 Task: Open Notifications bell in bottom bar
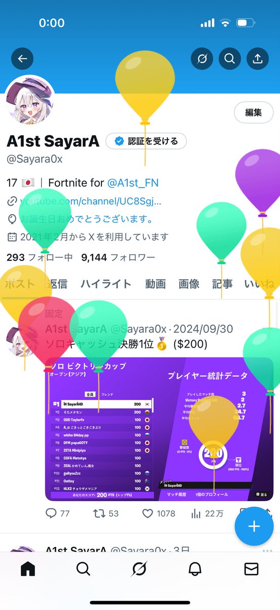click(x=195, y=569)
